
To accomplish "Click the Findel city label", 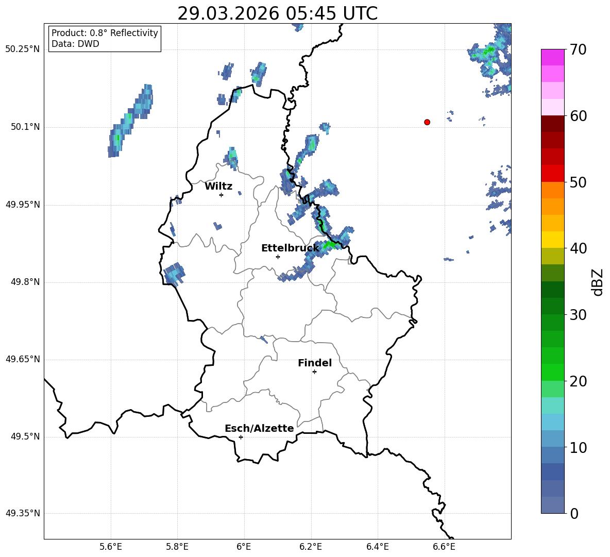I will coord(315,363).
